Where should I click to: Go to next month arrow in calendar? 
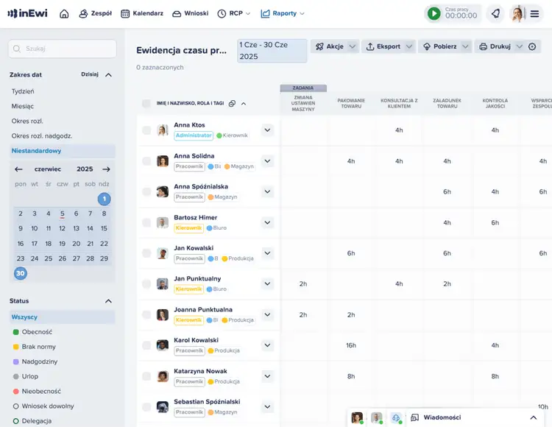click(x=106, y=169)
